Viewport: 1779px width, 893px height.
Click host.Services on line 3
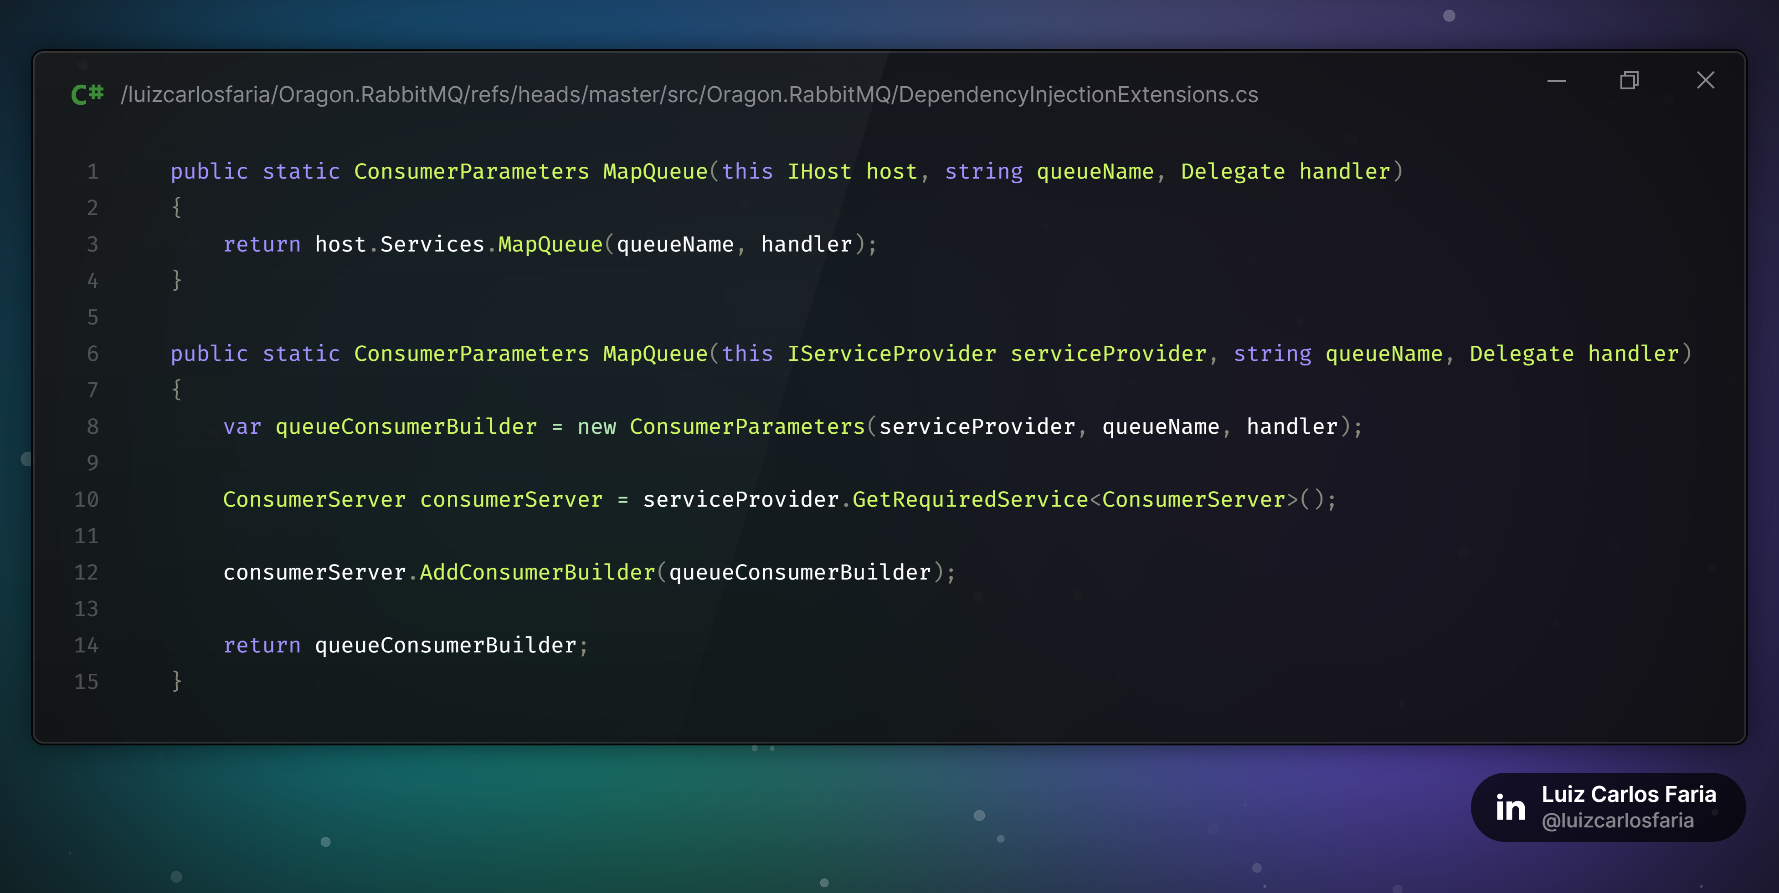click(400, 245)
